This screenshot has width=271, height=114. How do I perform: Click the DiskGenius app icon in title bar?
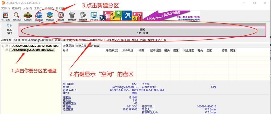coord(3,3)
